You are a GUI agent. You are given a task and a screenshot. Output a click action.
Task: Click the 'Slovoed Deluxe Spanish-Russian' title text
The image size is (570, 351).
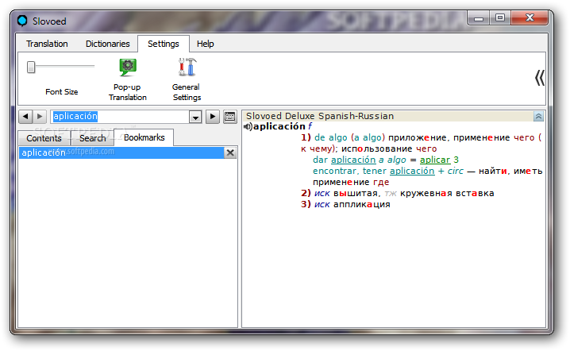click(x=320, y=116)
